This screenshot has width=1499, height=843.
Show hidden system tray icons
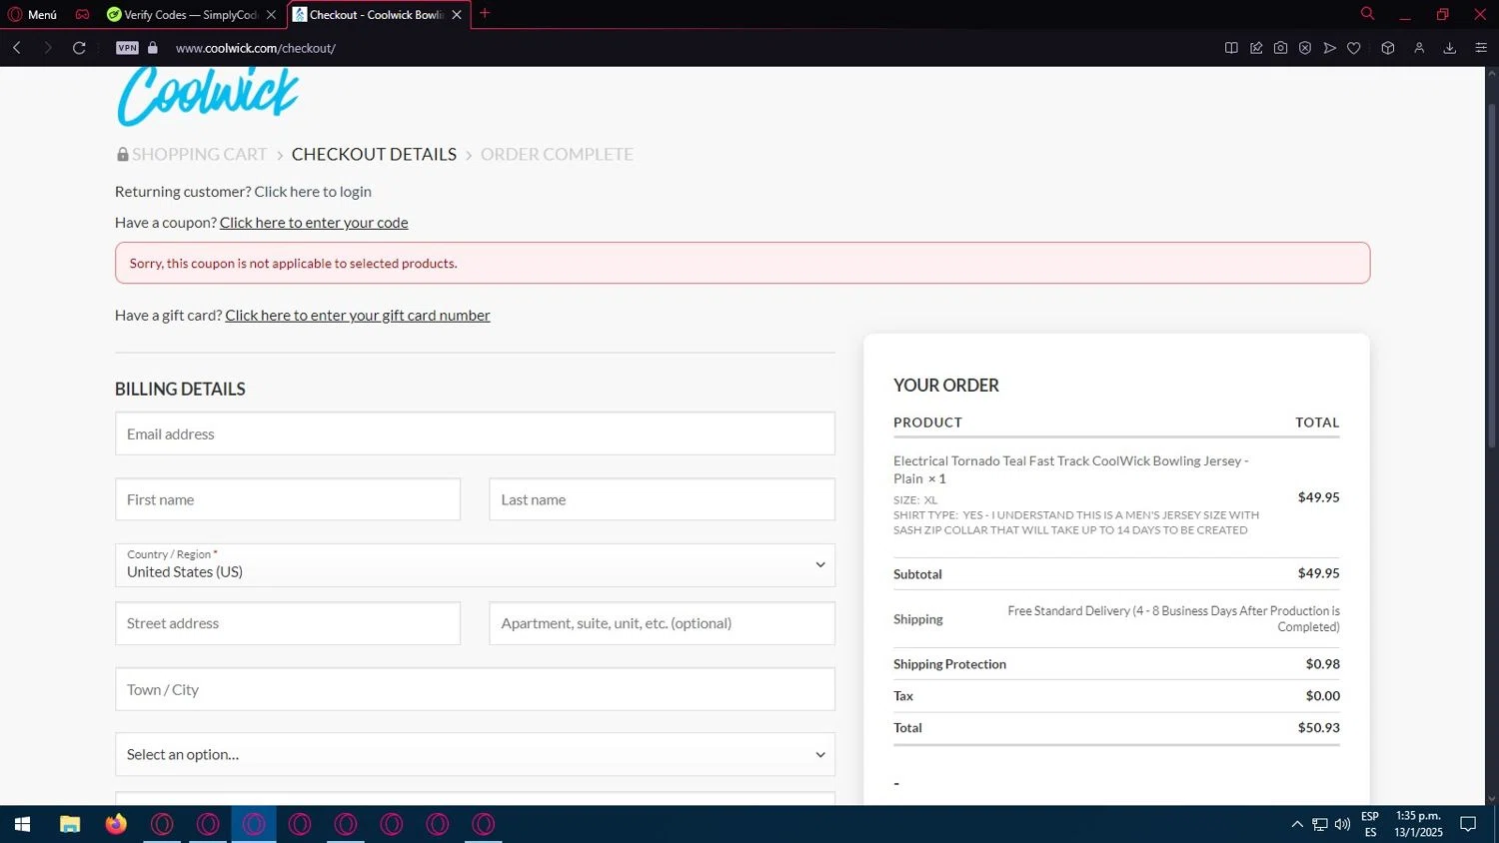tap(1297, 824)
